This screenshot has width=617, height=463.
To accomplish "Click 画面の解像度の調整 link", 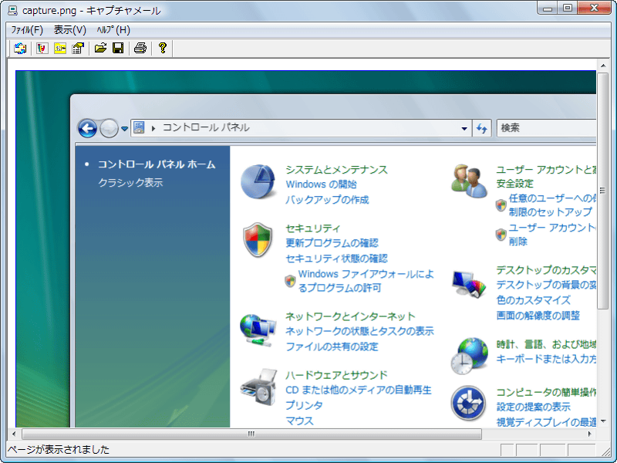I will point(538,316).
